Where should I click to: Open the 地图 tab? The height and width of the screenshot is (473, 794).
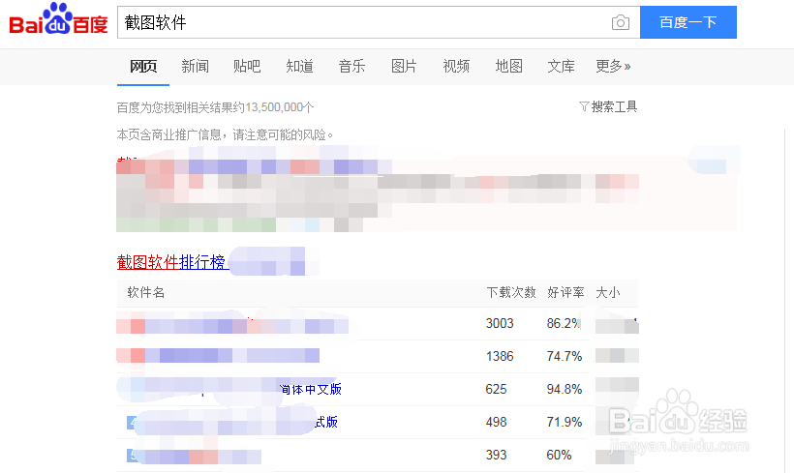(509, 67)
